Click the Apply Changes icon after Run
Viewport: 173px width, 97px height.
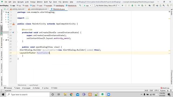point(126,5)
